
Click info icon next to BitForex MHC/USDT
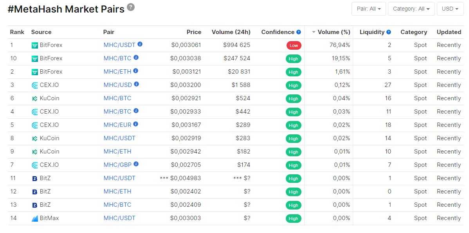[x=140, y=44]
